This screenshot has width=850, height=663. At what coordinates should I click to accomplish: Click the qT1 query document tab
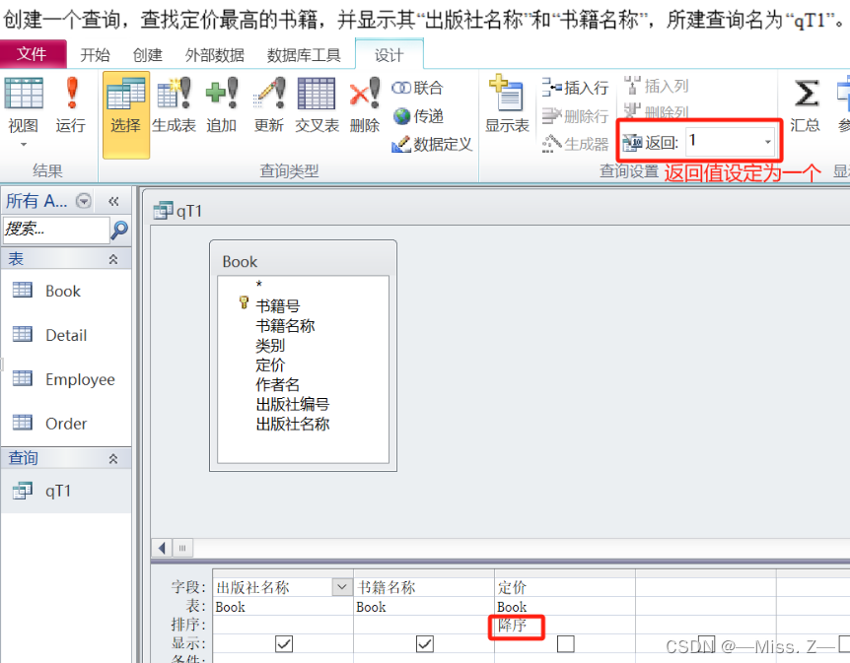coord(177,211)
